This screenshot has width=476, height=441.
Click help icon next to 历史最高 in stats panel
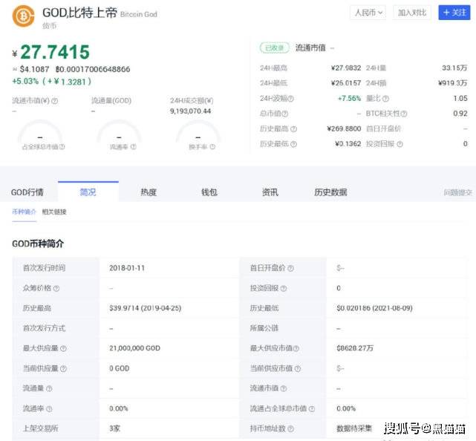point(293,129)
